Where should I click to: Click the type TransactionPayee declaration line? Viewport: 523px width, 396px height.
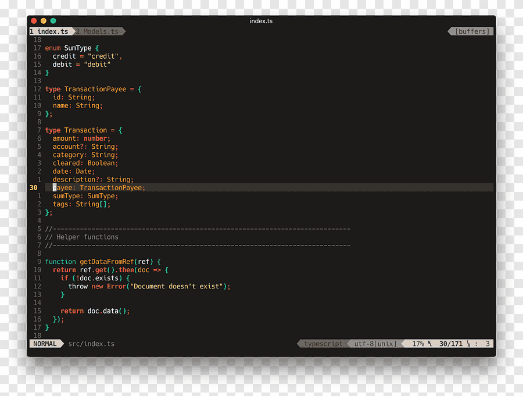pyautogui.click(x=93, y=89)
